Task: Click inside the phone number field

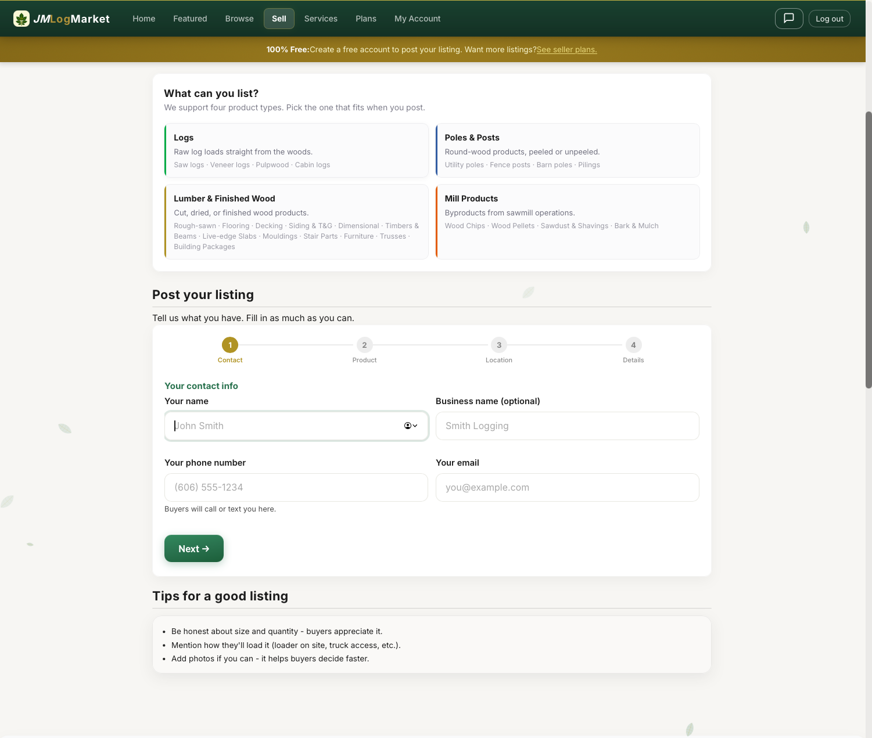Action: [x=296, y=487]
